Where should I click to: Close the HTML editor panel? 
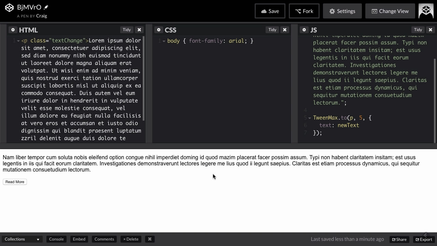coord(139,30)
